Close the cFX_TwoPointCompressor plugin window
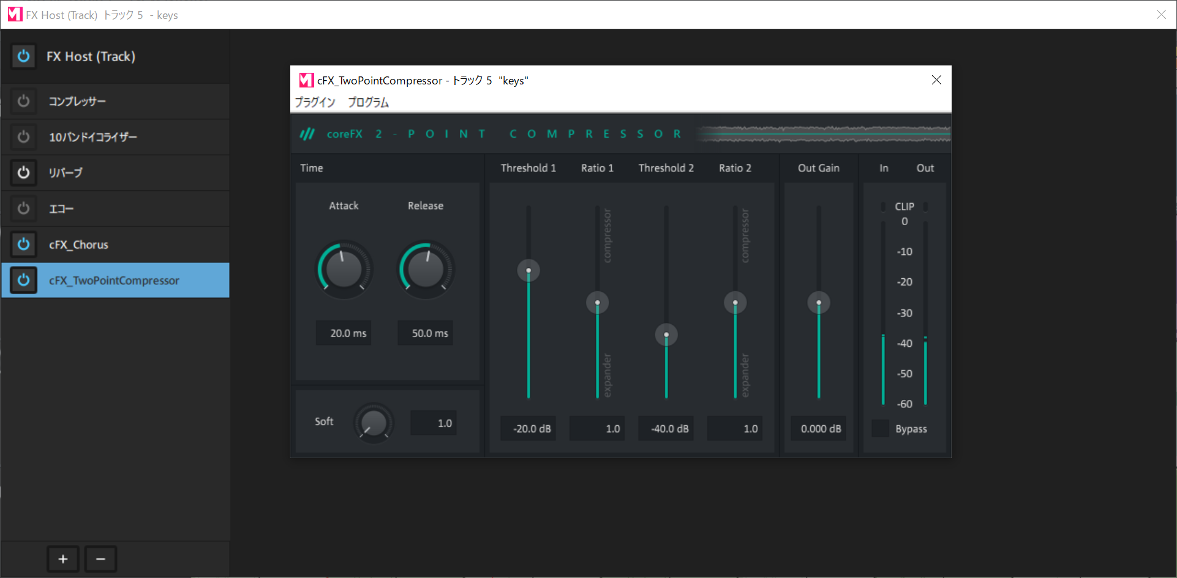This screenshot has height=578, width=1177. coord(936,80)
